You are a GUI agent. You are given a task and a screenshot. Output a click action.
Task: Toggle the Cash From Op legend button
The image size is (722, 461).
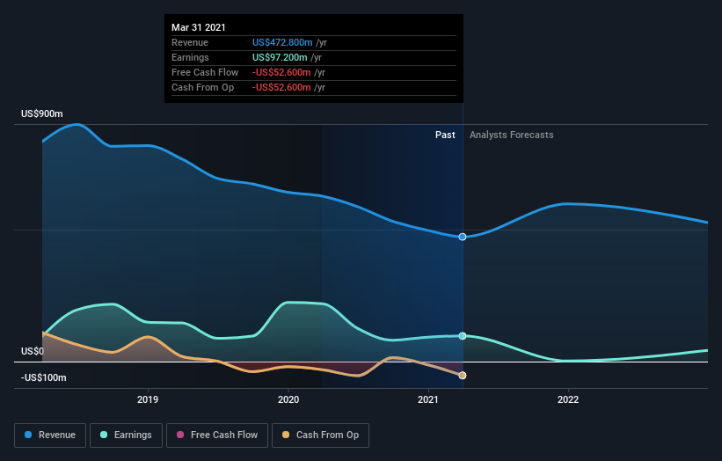tap(320, 435)
